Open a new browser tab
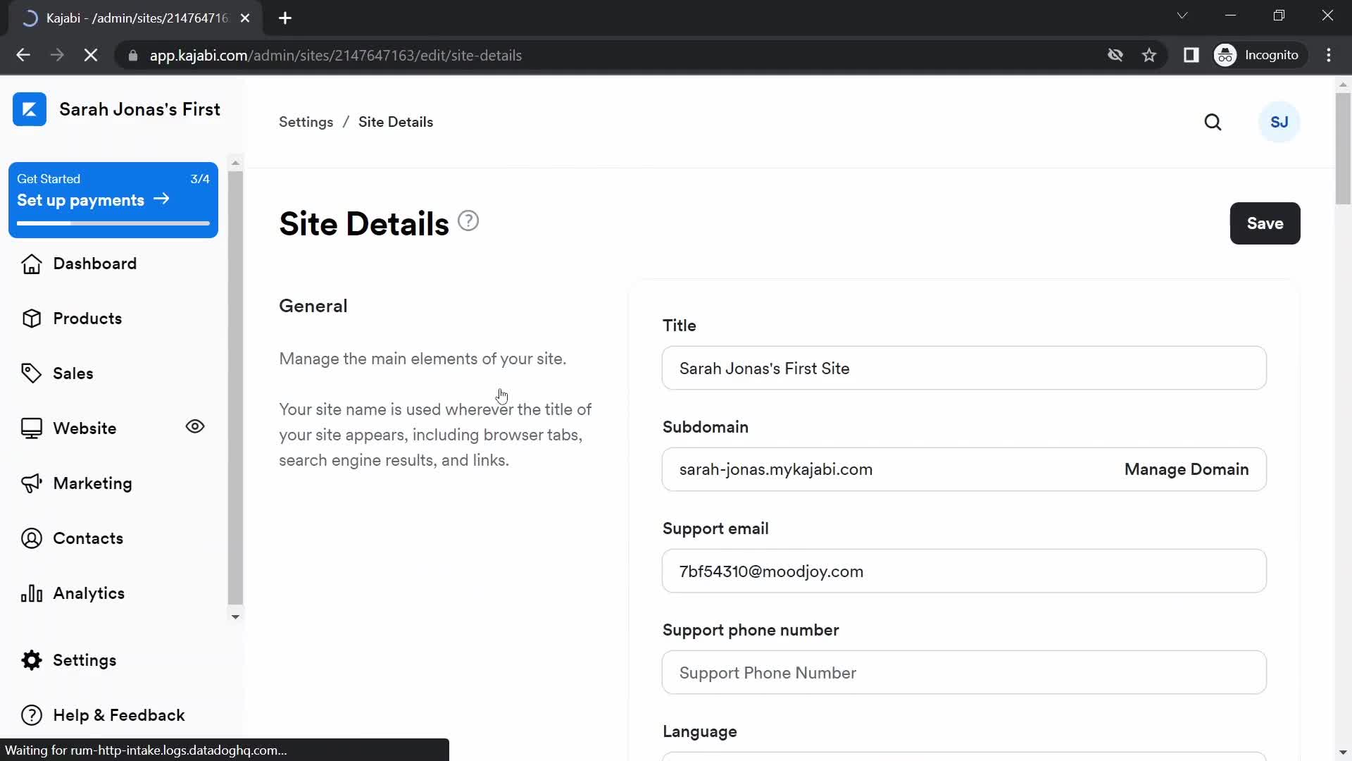Image resolution: width=1352 pixels, height=761 pixels. point(285,18)
